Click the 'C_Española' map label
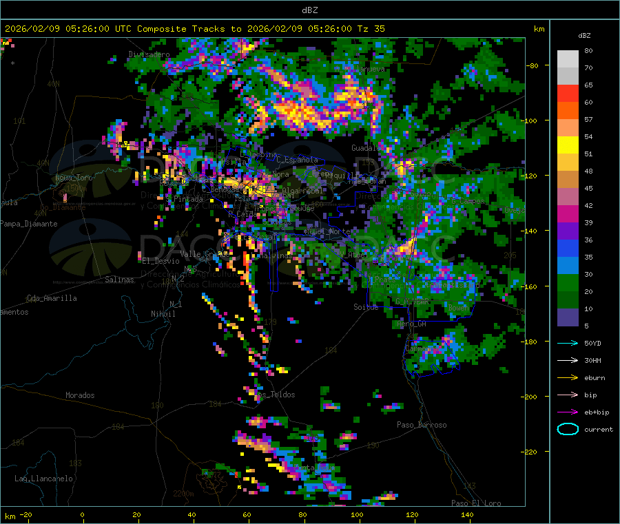620x524 pixels. tap(297, 160)
